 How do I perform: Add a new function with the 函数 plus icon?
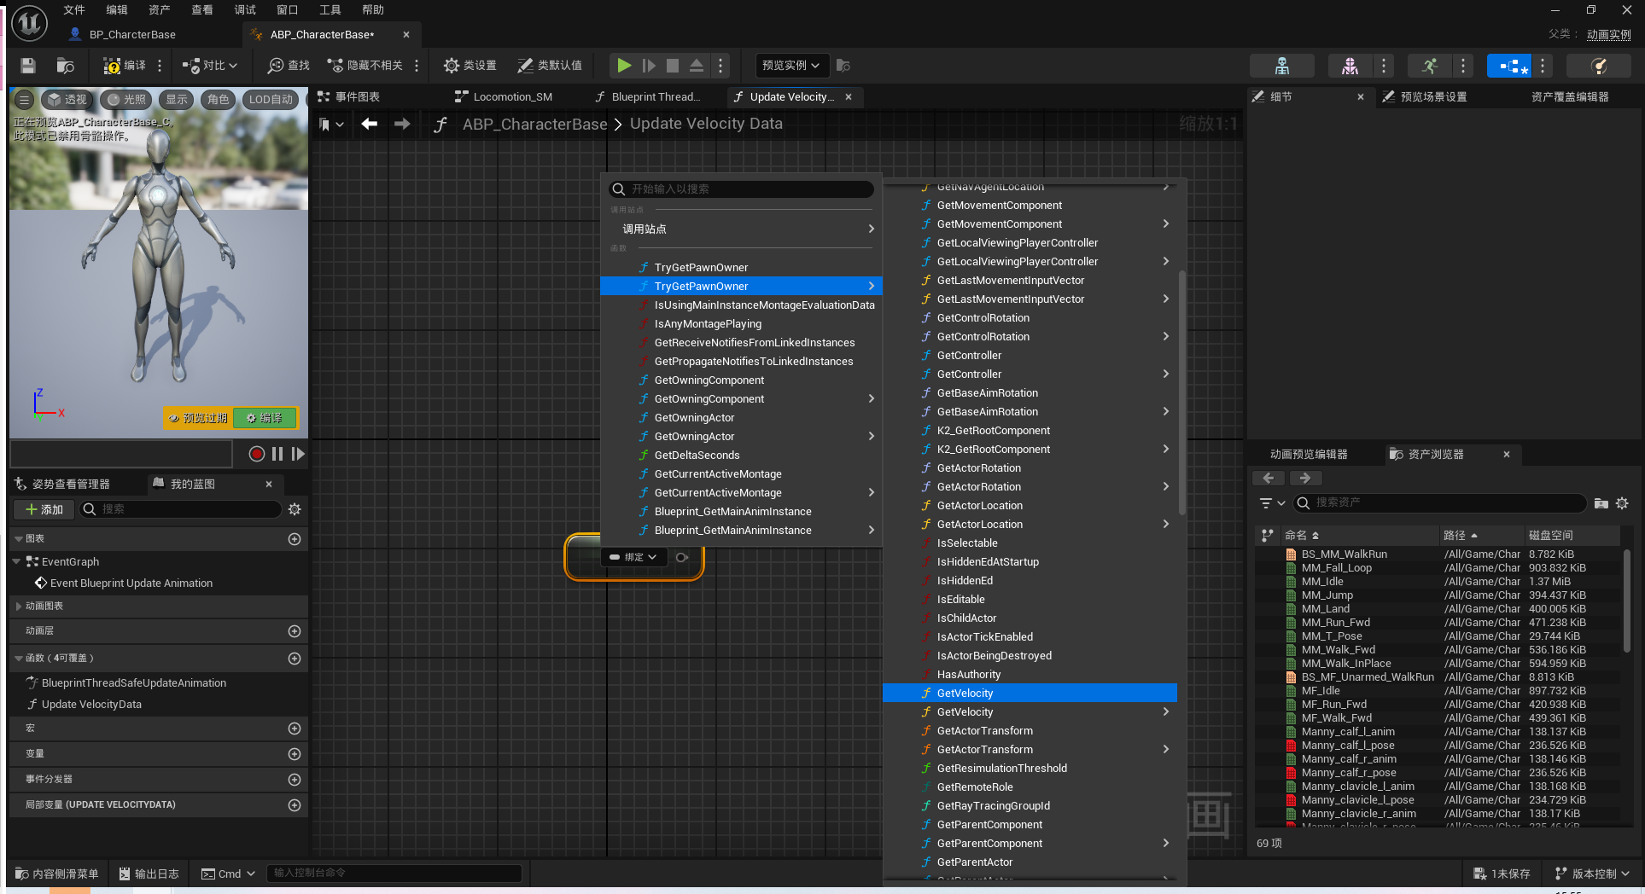[295, 659]
